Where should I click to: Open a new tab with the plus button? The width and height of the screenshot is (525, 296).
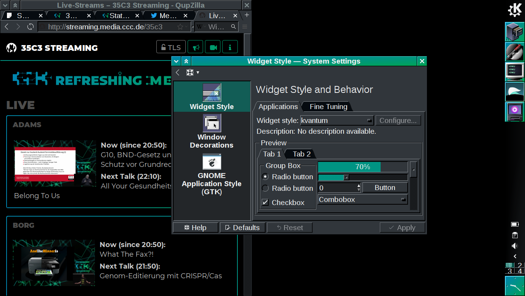pos(247,15)
